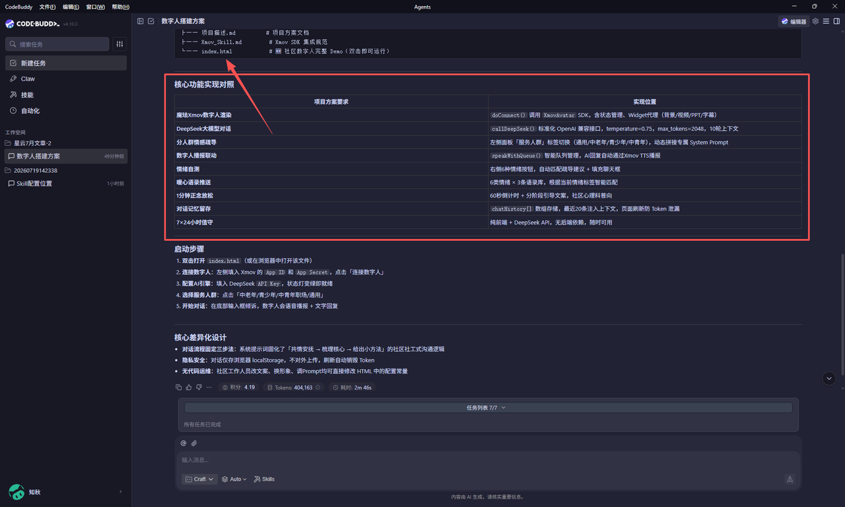
Task: Click the 对话记忆留存 table cell
Action: [331, 209]
